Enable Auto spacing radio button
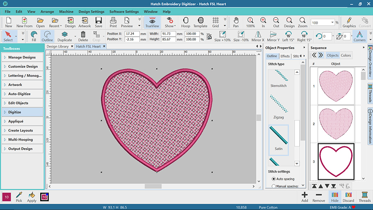 tap(274, 179)
